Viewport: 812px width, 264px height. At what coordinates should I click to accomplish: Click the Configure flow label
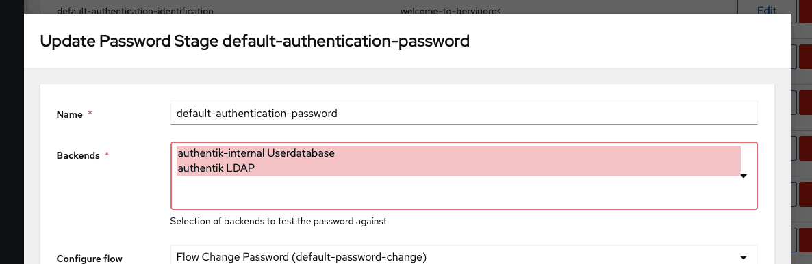point(89,259)
